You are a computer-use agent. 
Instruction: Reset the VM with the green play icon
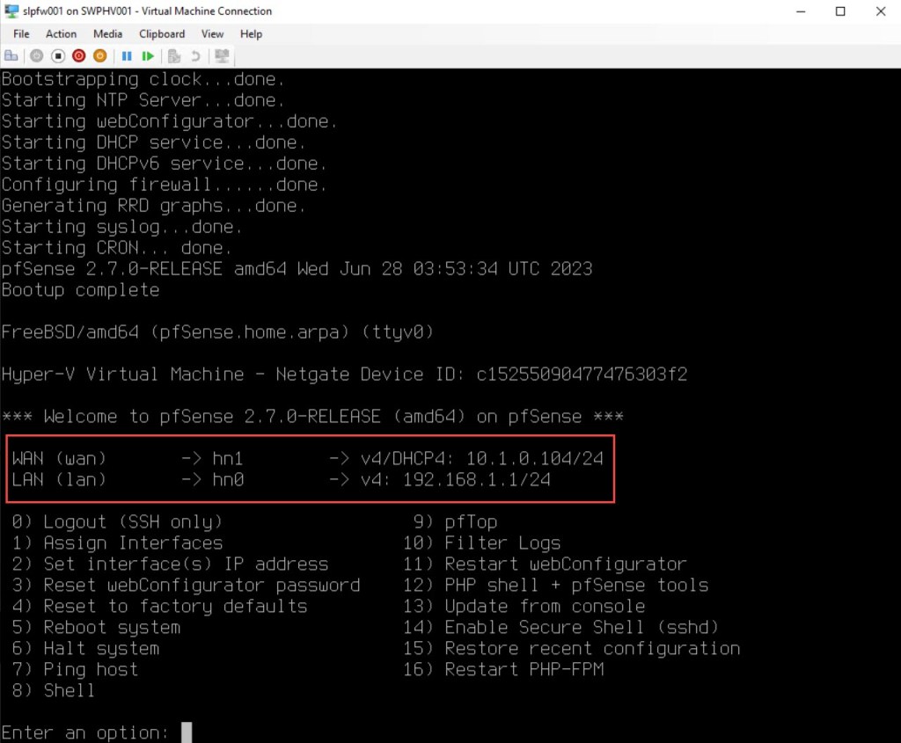pos(148,55)
